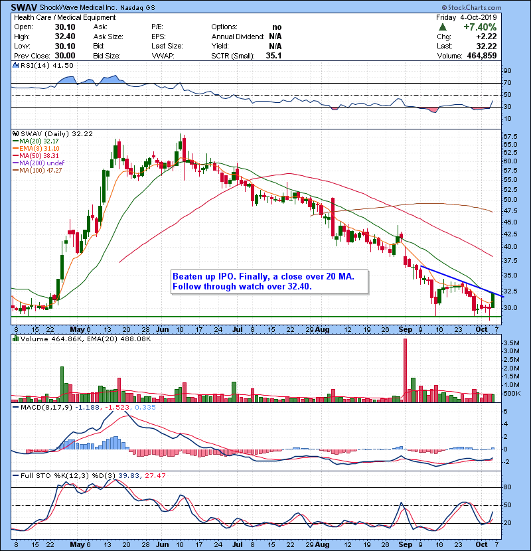Image resolution: width=531 pixels, height=551 pixels.
Task: Click the 67.5 price axis label
Action: (510, 136)
